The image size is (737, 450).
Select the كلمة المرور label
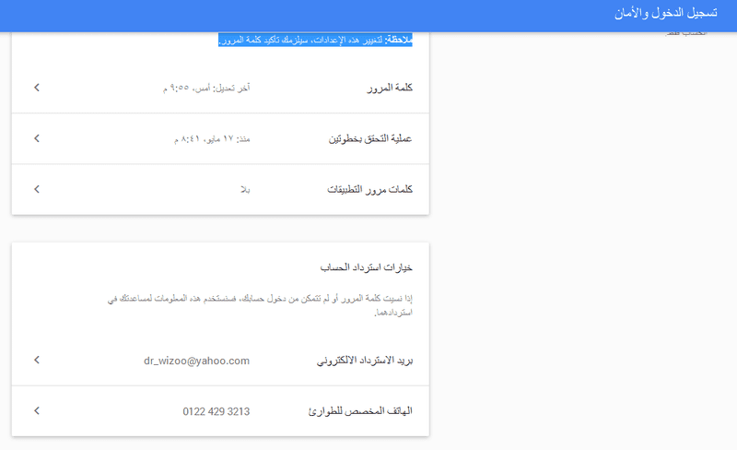tap(390, 88)
